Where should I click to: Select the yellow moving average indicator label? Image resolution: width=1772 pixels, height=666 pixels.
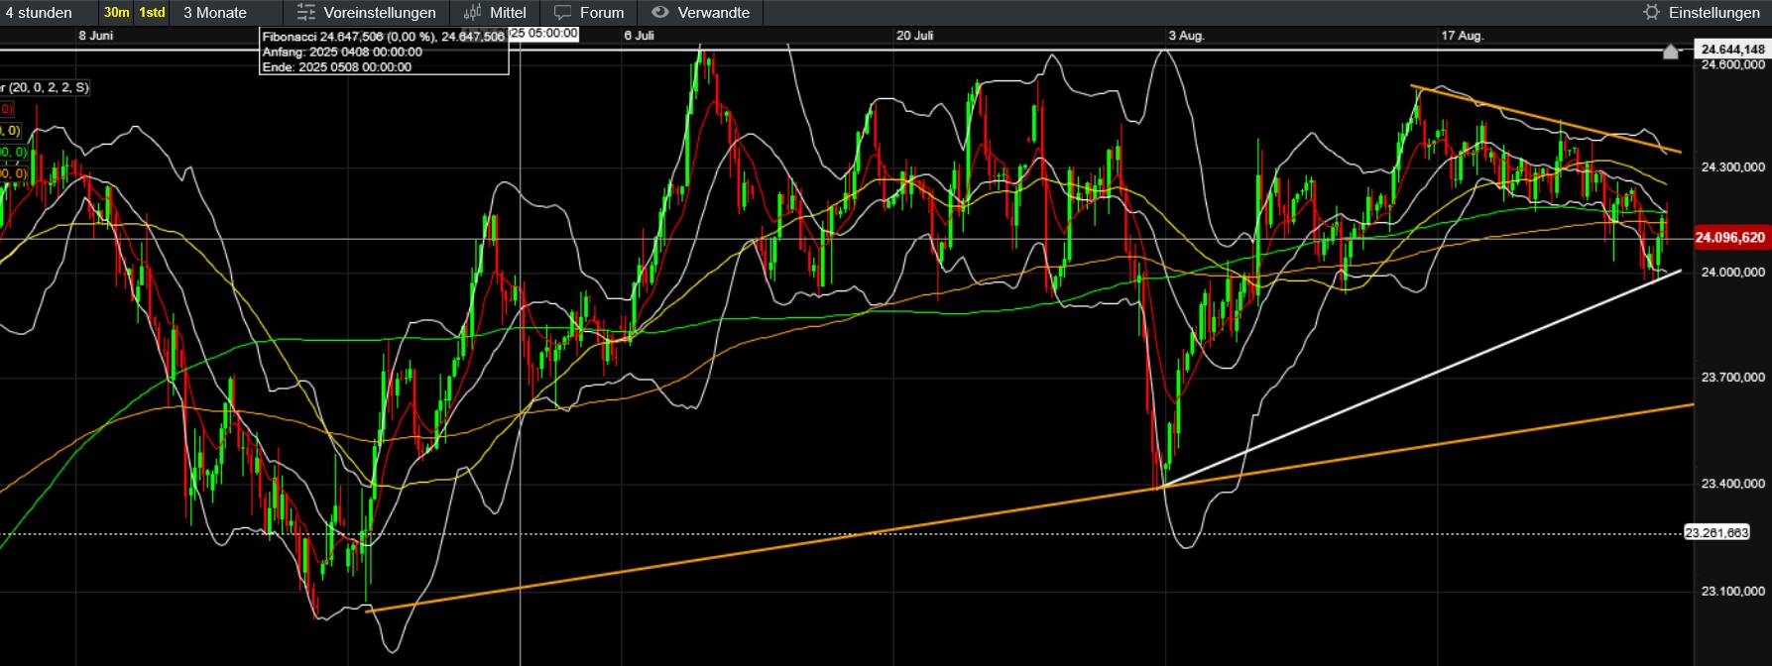click(10, 131)
